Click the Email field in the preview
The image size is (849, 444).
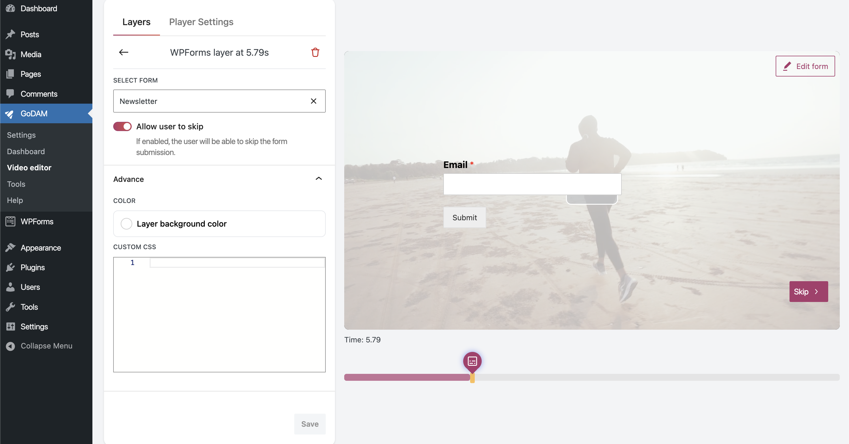coord(532,184)
